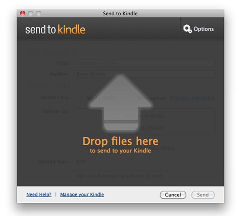Toggle Archive document in Kindle Library checkbox
The image size is (239, 217).
[82, 148]
